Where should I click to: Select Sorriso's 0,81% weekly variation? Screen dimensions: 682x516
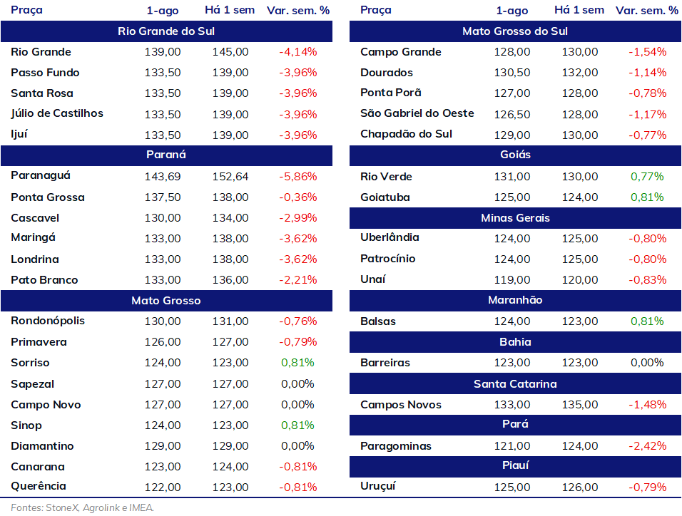[297, 363]
